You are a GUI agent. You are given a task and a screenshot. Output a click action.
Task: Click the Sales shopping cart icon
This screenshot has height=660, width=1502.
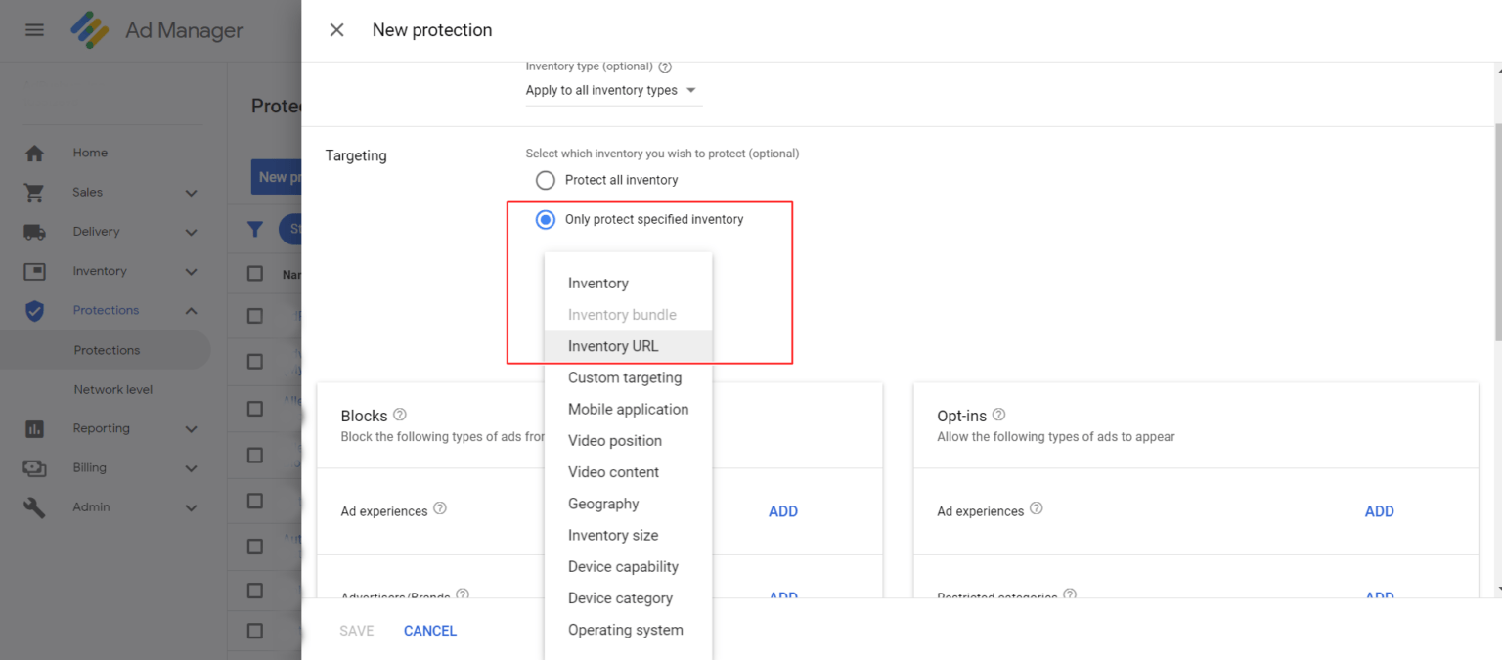point(34,193)
